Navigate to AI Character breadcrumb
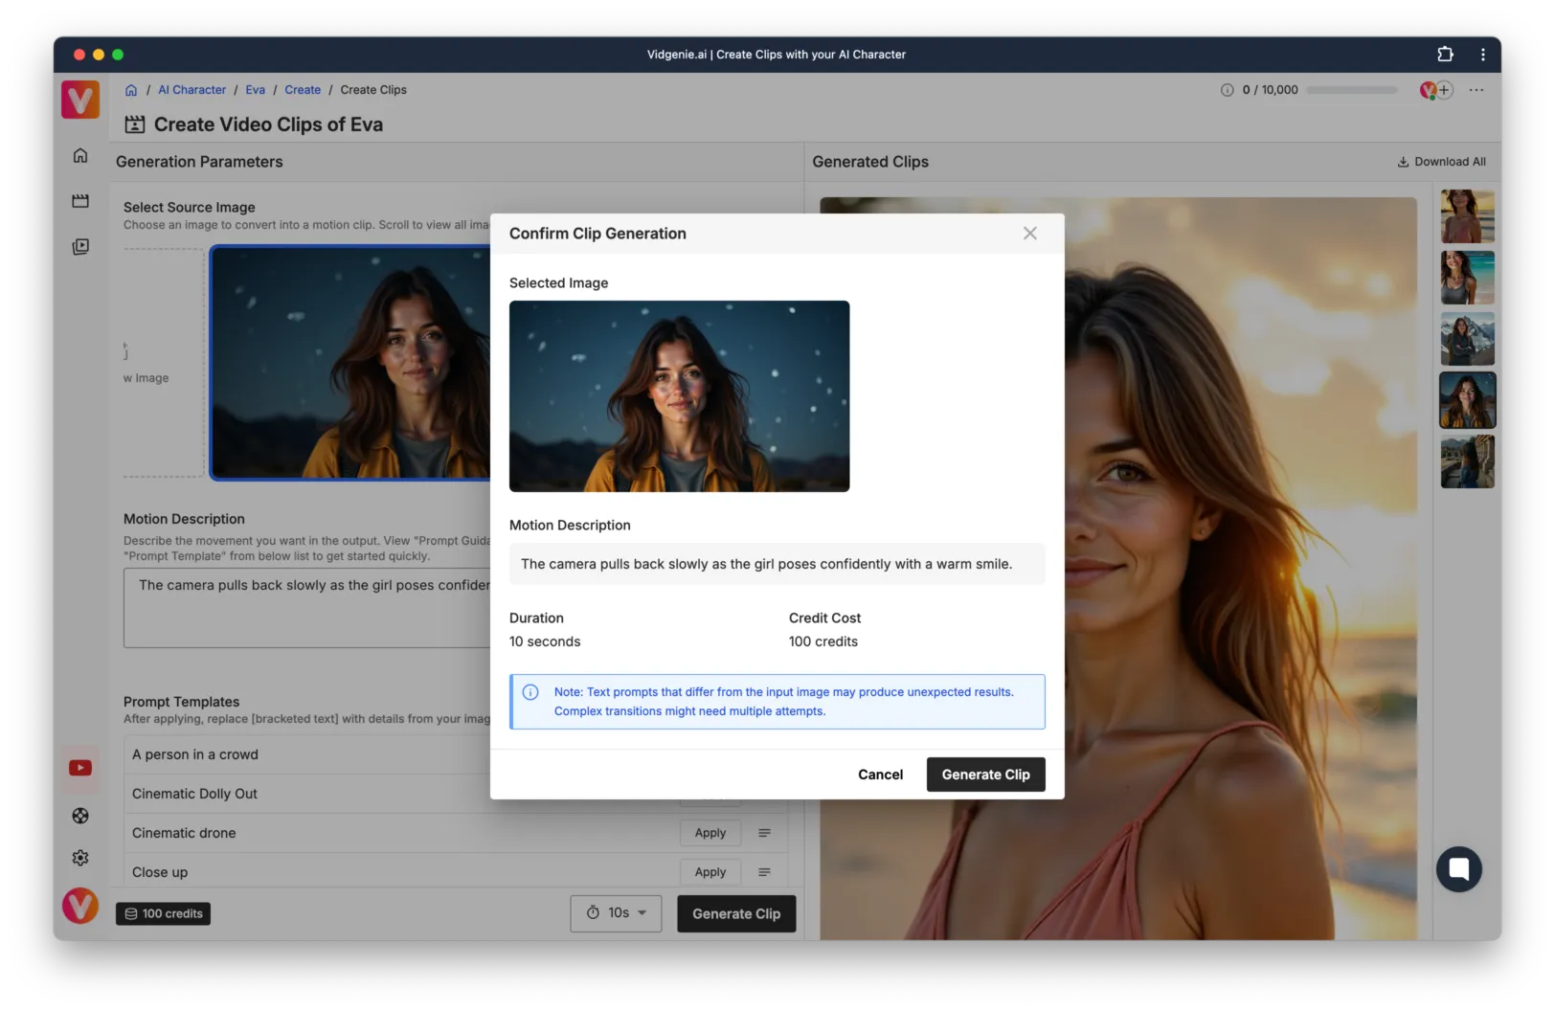1555x1011 pixels. pyautogui.click(x=192, y=90)
